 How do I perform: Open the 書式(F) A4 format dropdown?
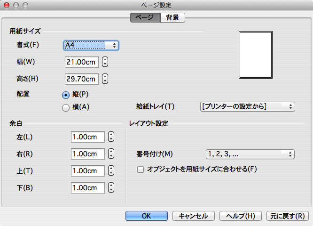[x=91, y=45]
